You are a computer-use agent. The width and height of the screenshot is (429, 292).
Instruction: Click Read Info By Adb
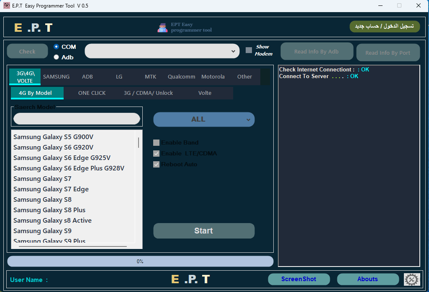316,51
